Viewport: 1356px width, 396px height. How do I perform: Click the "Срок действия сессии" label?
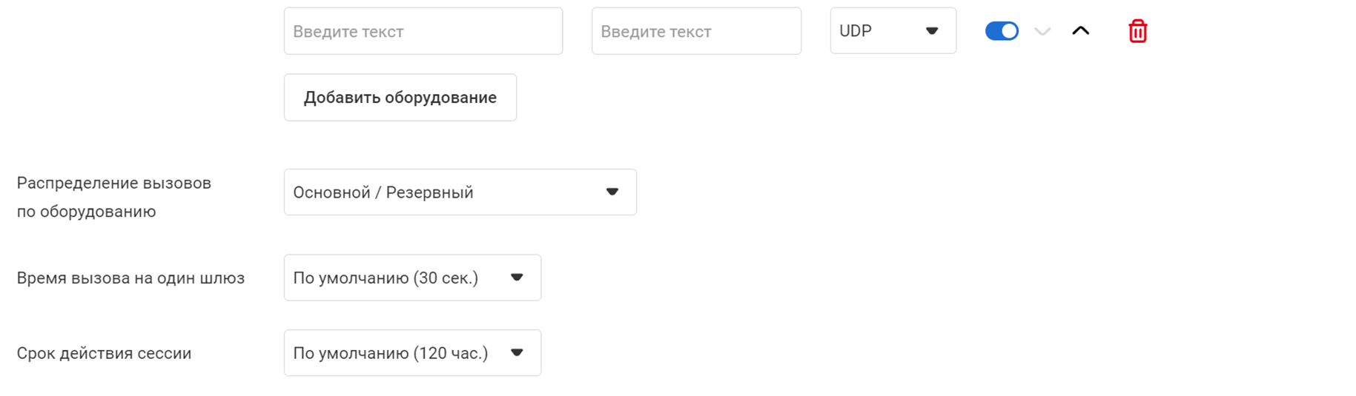coord(104,353)
